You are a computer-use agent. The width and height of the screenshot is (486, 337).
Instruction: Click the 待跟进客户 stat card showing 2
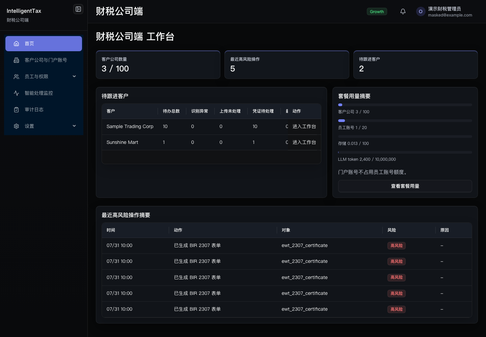415,65
